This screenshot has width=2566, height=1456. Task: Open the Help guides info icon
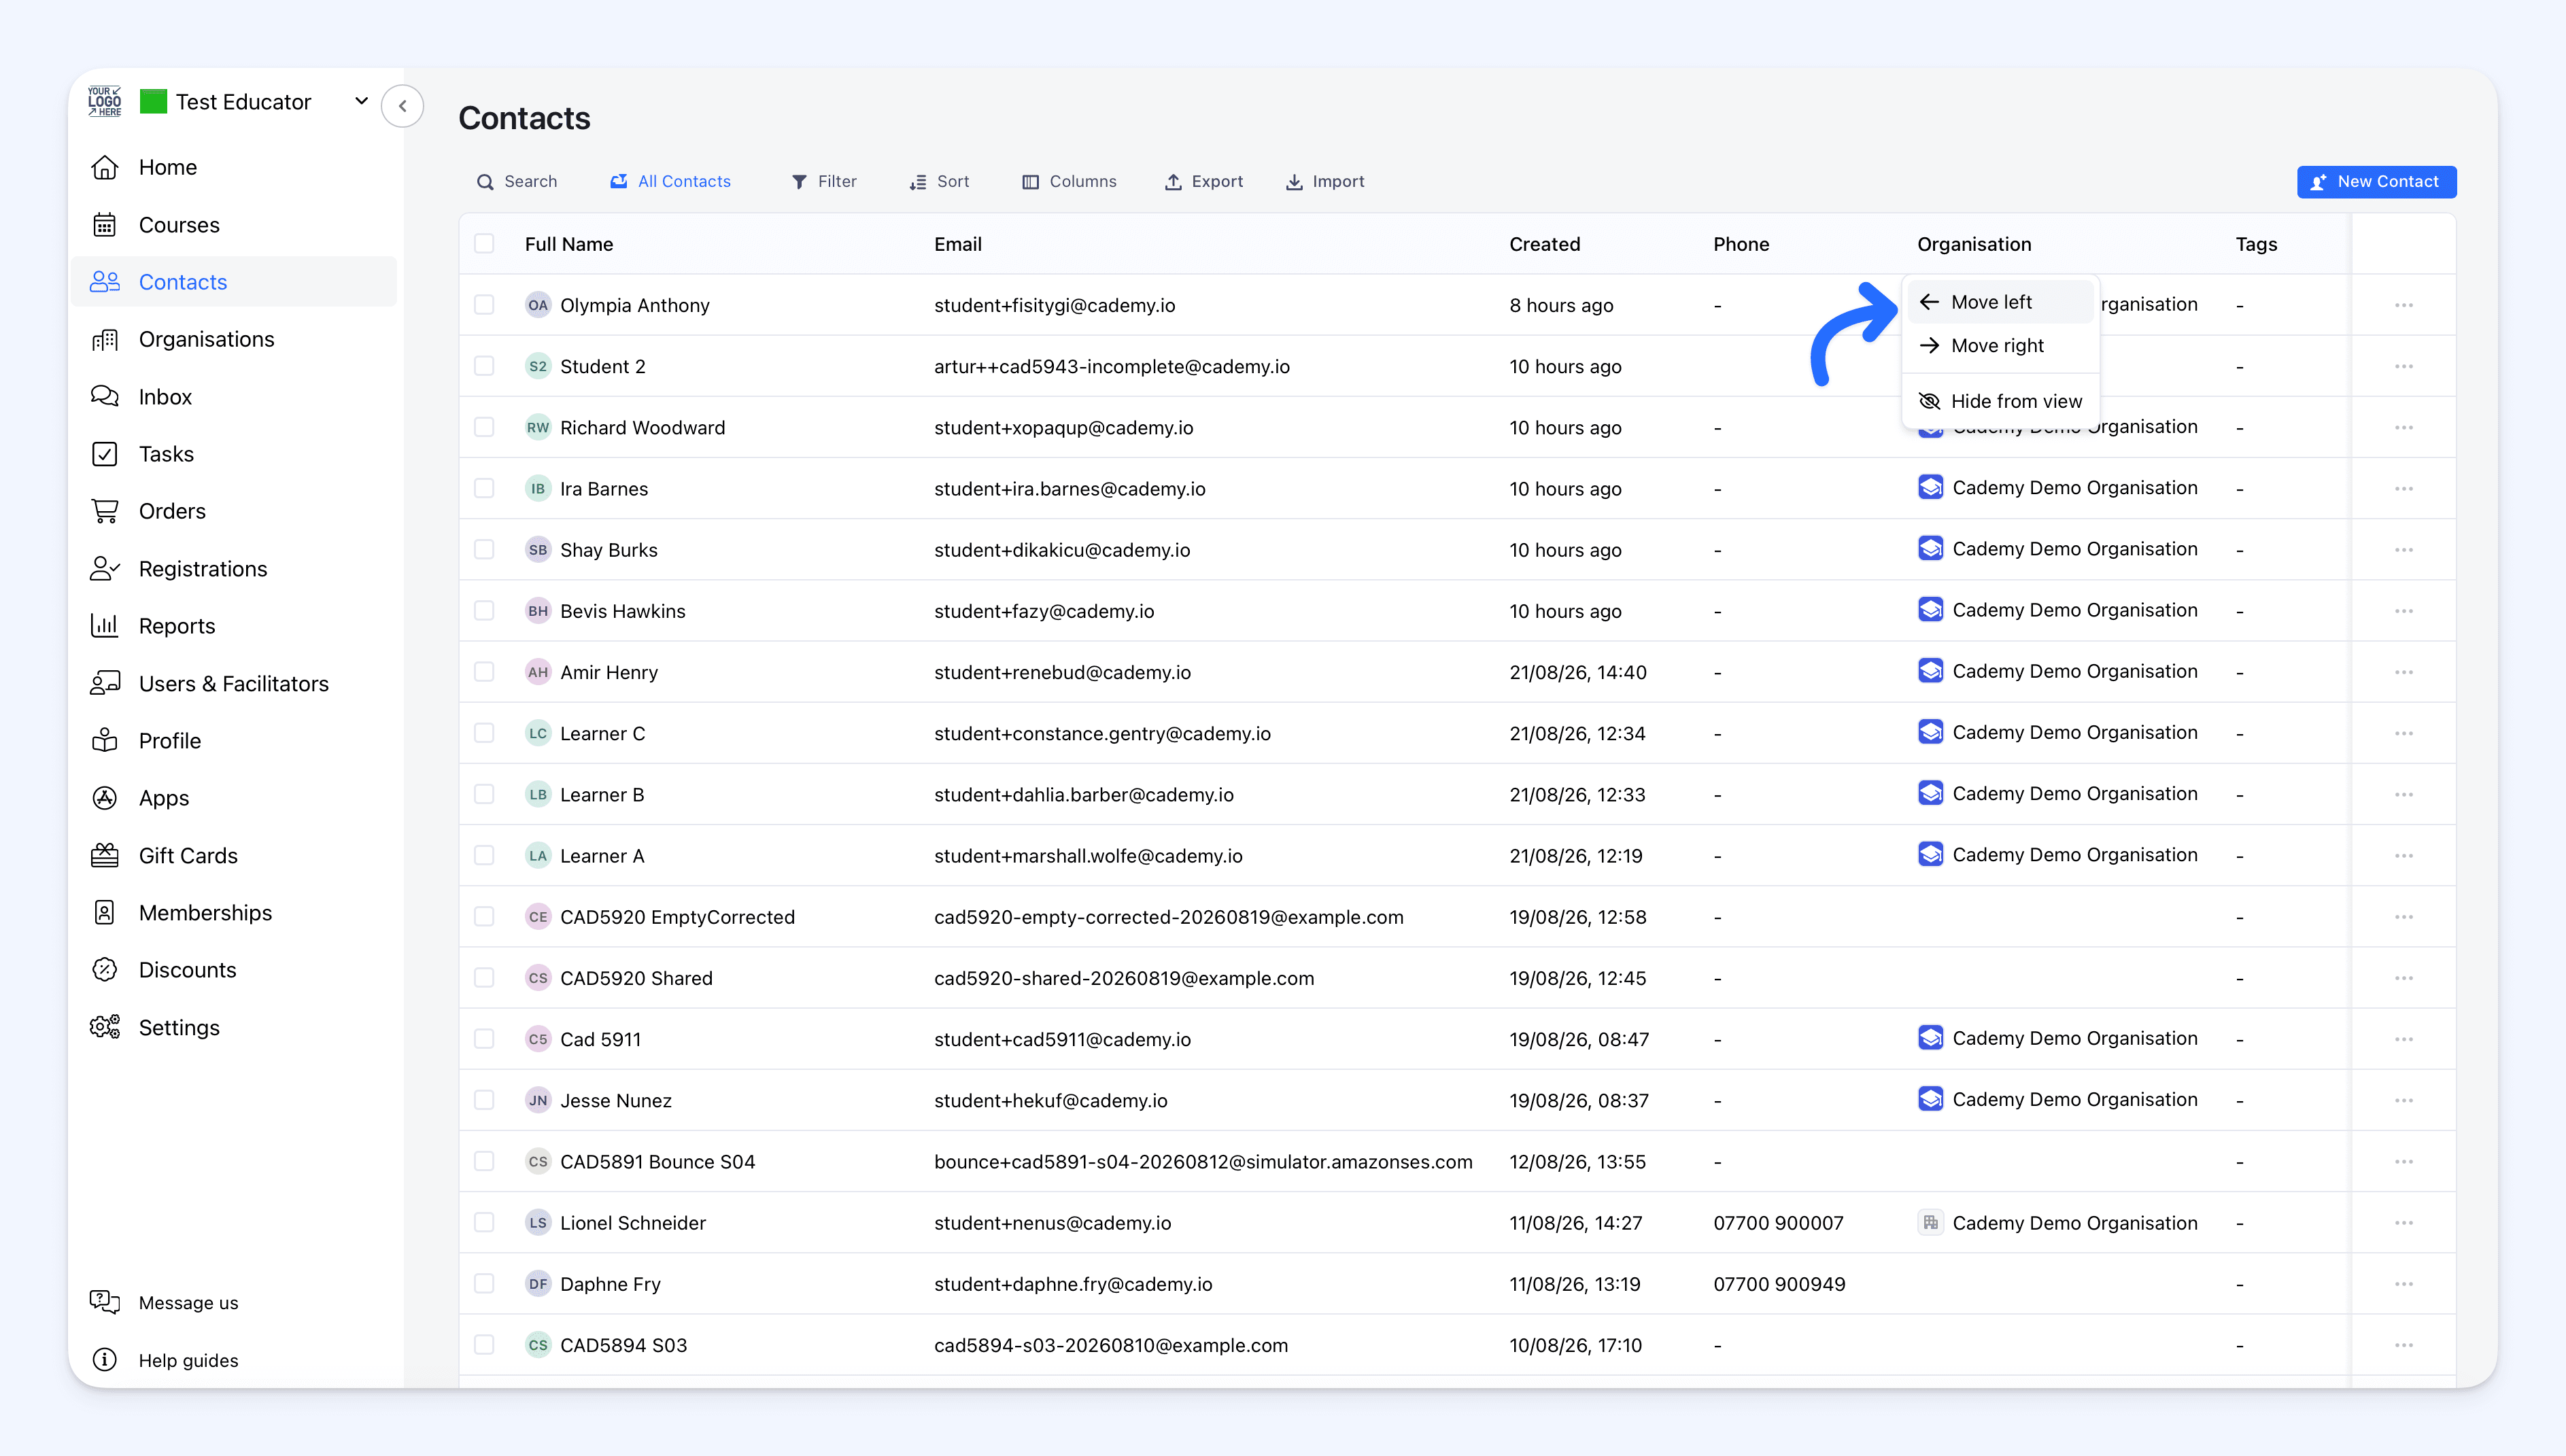coord(105,1360)
